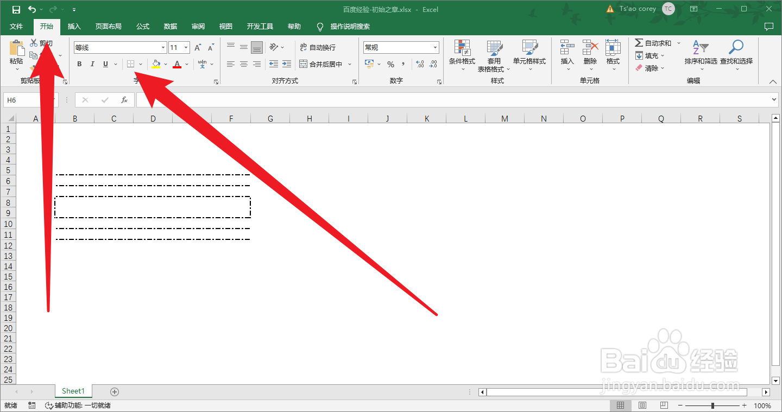Switch to the 视图 tab
Image resolution: width=782 pixels, height=412 pixels.
[226, 27]
